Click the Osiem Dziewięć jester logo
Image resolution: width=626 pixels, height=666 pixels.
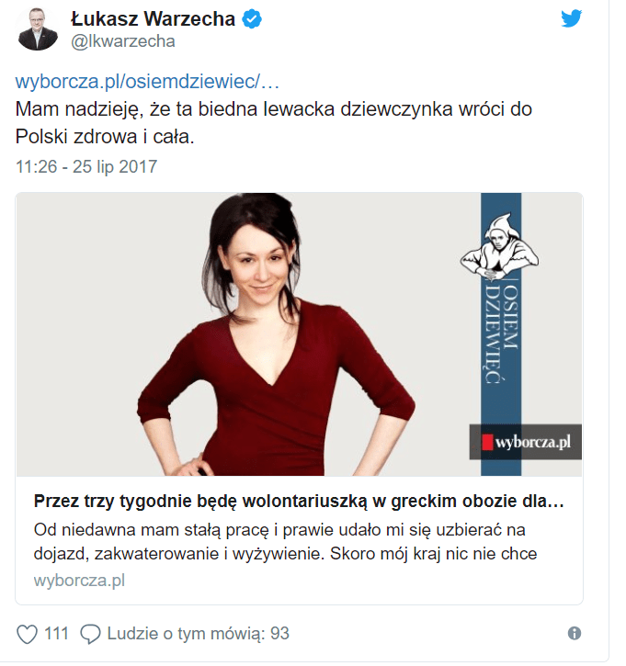click(x=499, y=247)
